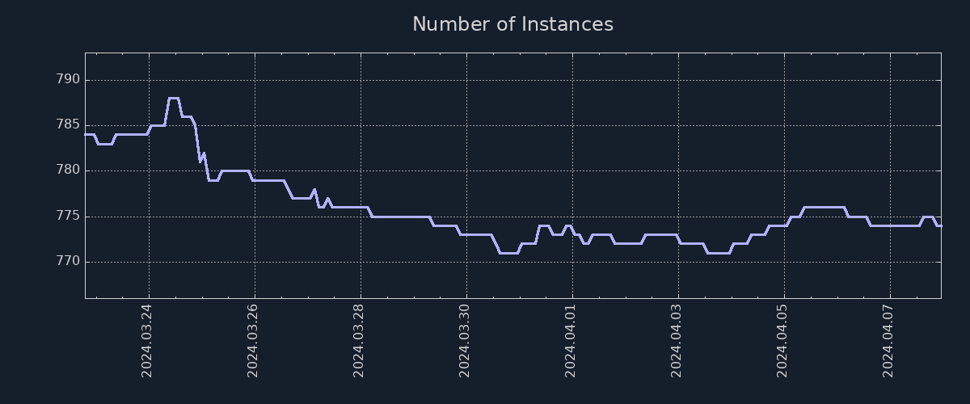Click the 776 plateau after 2024.04.05

coord(824,208)
